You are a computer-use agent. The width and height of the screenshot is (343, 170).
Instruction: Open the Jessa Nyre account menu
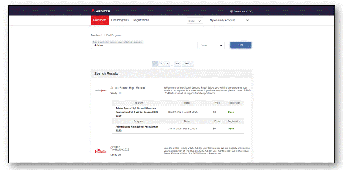click(240, 11)
